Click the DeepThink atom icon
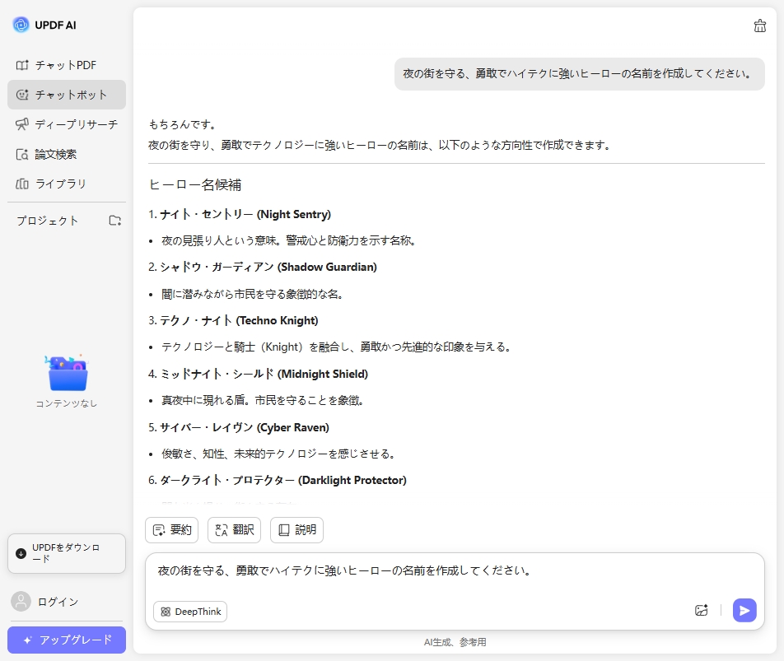The height and width of the screenshot is (661, 784). tap(166, 612)
